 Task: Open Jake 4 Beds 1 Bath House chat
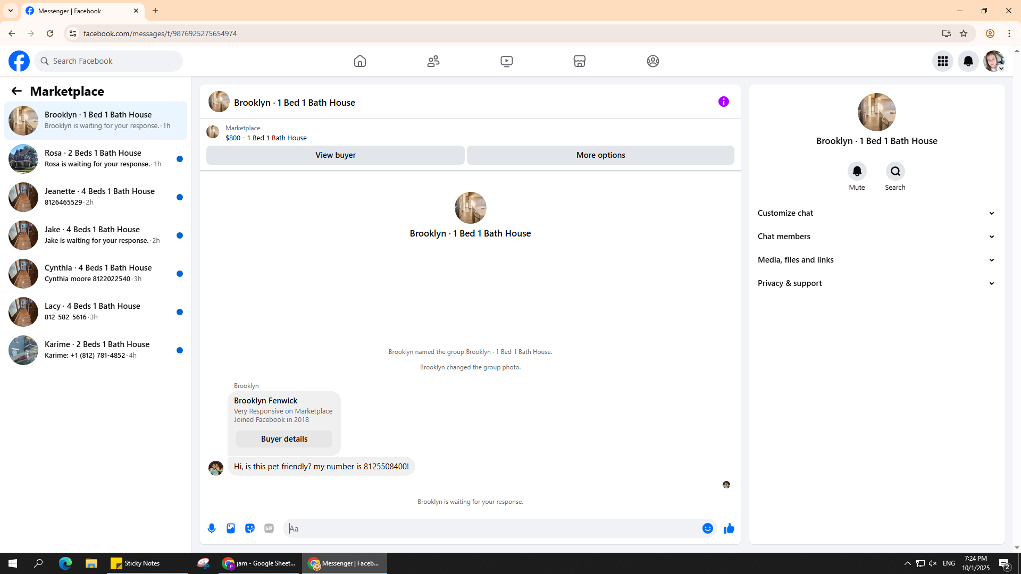coord(96,235)
